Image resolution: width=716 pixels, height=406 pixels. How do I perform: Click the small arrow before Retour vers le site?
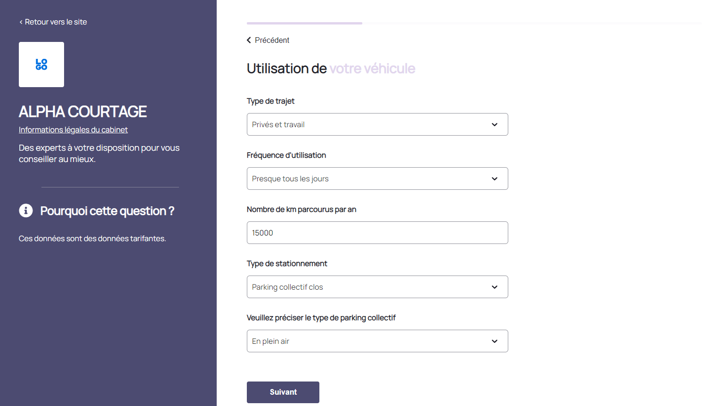click(21, 22)
